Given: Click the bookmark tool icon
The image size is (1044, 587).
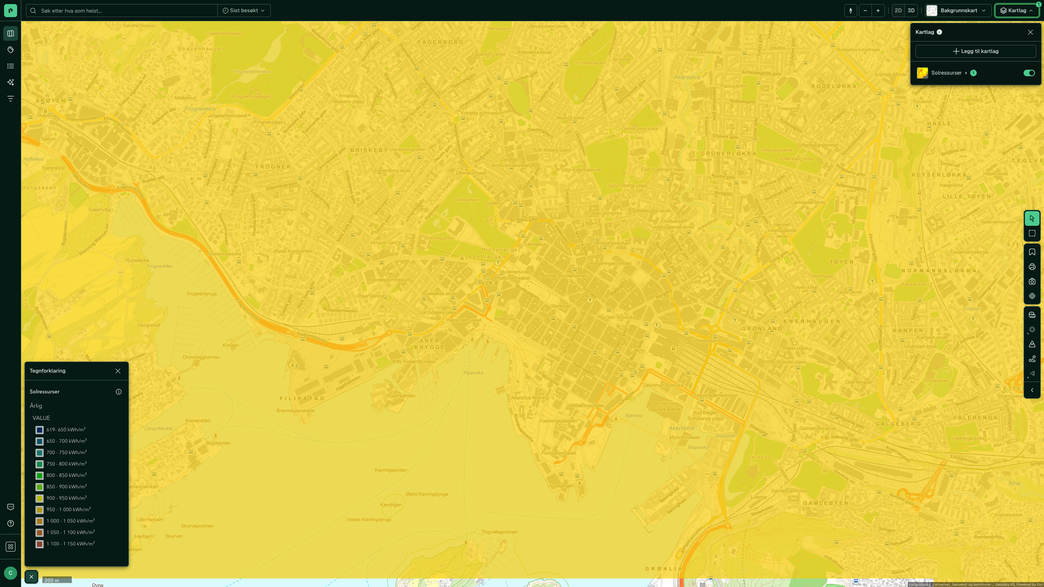Looking at the screenshot, I should coord(1032,252).
